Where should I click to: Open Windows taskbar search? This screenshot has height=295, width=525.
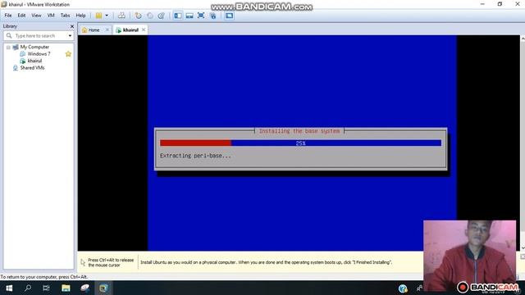(28, 288)
